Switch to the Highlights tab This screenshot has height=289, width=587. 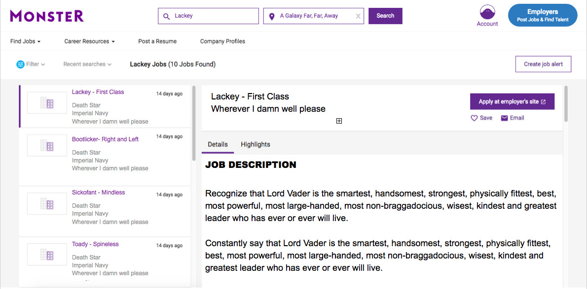(x=256, y=144)
